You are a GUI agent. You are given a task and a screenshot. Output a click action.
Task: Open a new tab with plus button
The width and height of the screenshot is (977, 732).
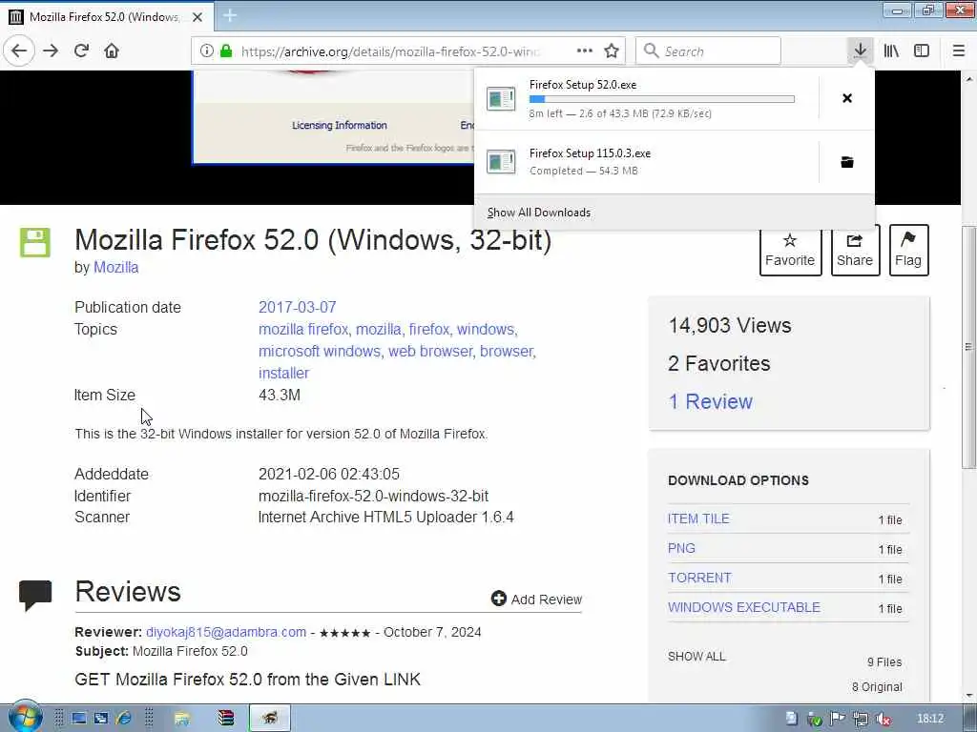229,15
